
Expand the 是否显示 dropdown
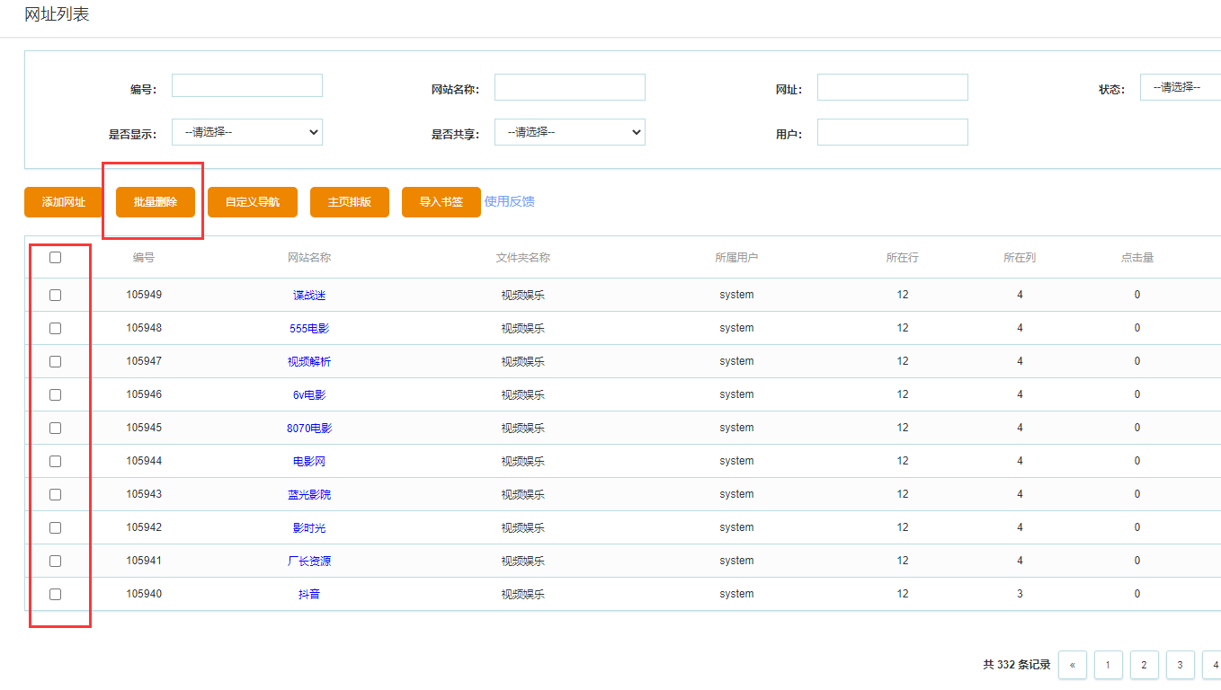(x=246, y=132)
